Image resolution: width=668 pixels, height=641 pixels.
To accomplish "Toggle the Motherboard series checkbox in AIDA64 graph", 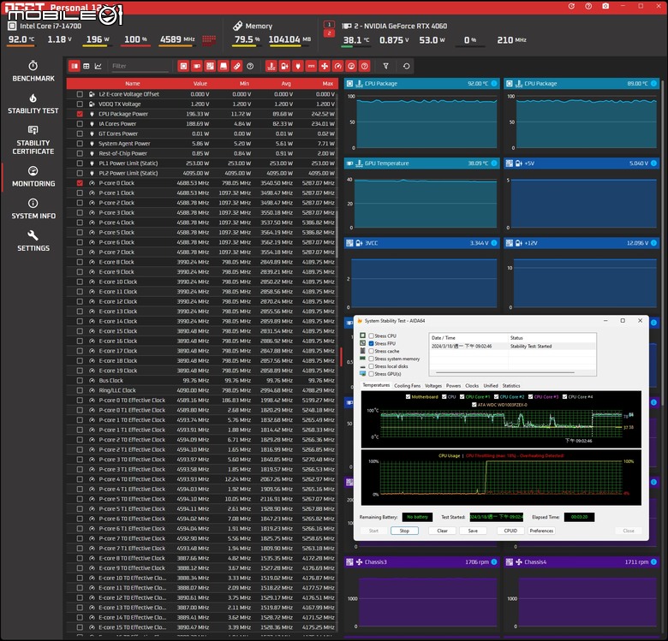I will (x=409, y=397).
